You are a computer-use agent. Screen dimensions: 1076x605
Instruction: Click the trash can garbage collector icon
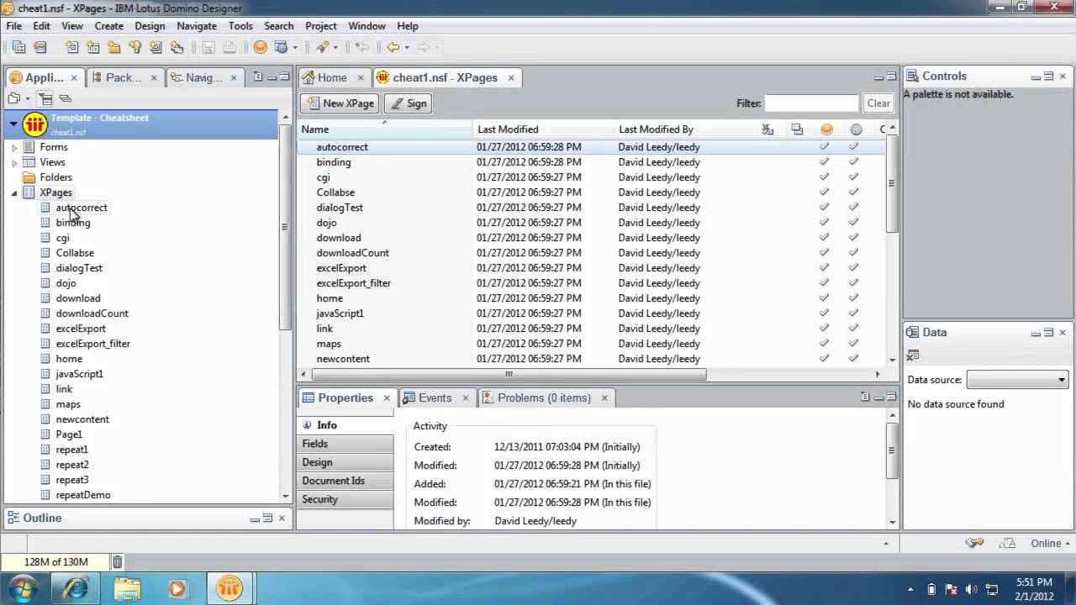pyautogui.click(x=118, y=562)
